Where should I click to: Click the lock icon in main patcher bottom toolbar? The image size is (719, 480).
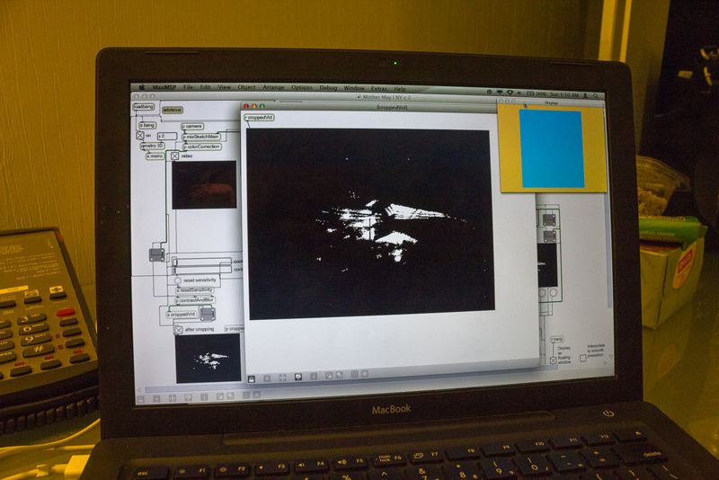tap(141, 400)
